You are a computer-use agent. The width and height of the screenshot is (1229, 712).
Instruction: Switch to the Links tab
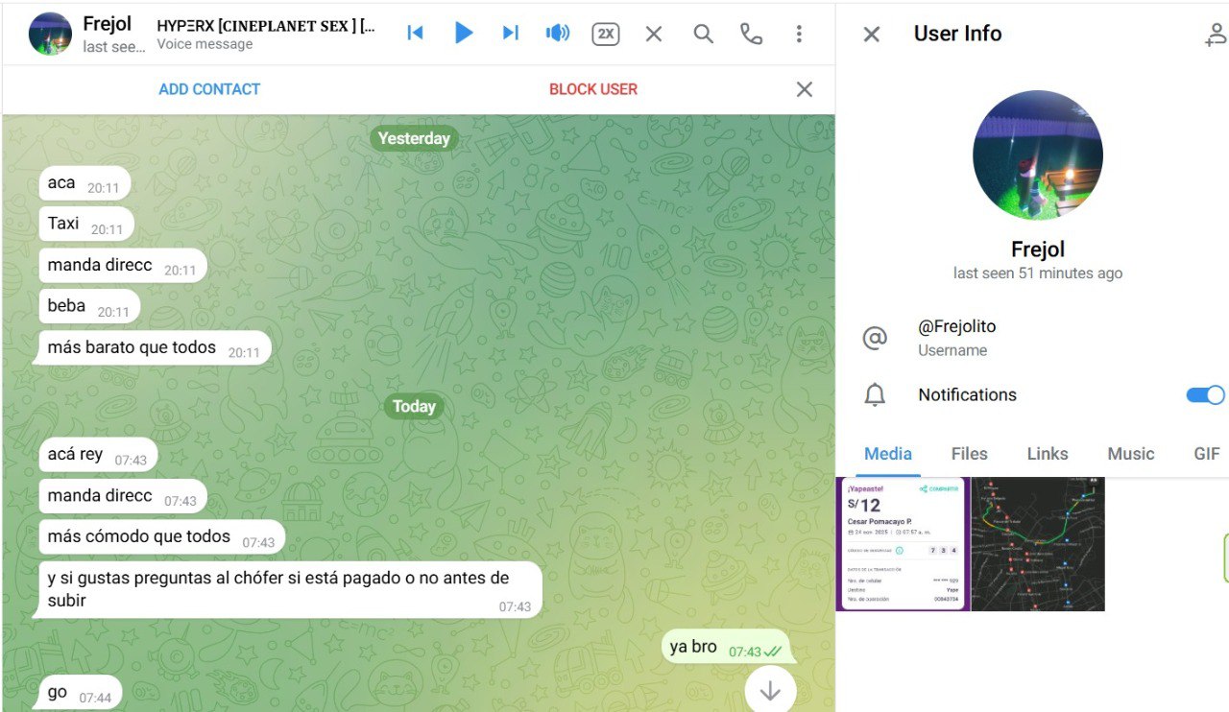(1048, 454)
